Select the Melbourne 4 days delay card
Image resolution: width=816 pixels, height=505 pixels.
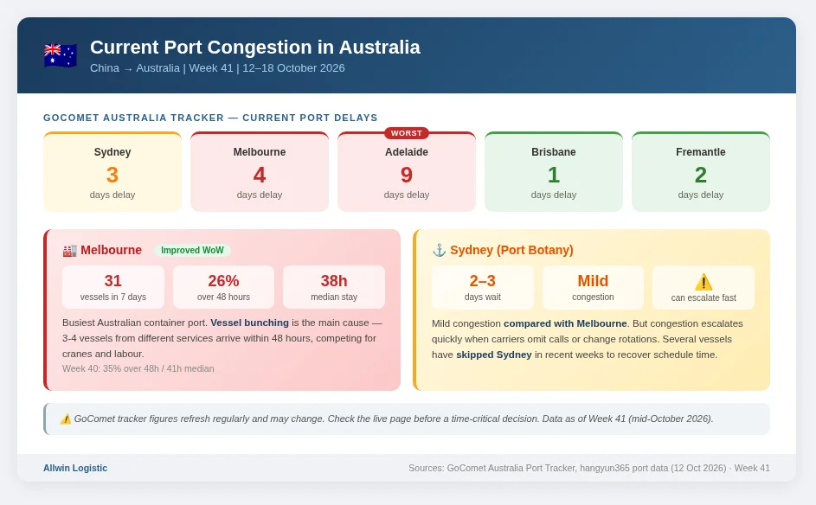click(x=259, y=171)
